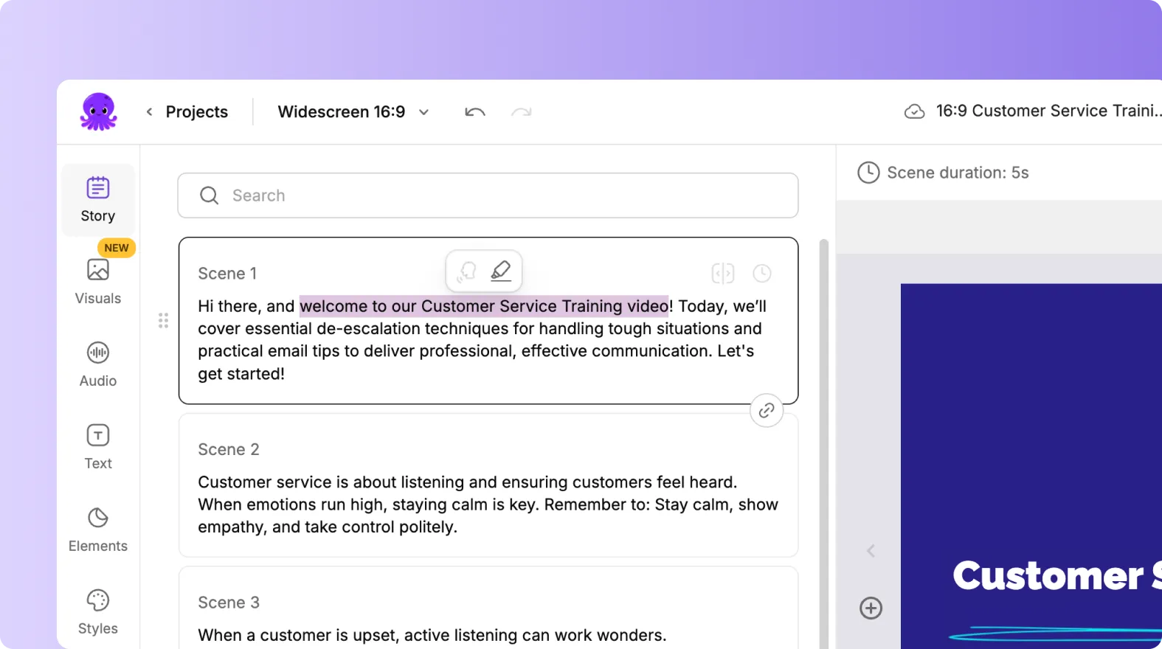Open the Text sidebar tab
1162x649 pixels.
98,447
